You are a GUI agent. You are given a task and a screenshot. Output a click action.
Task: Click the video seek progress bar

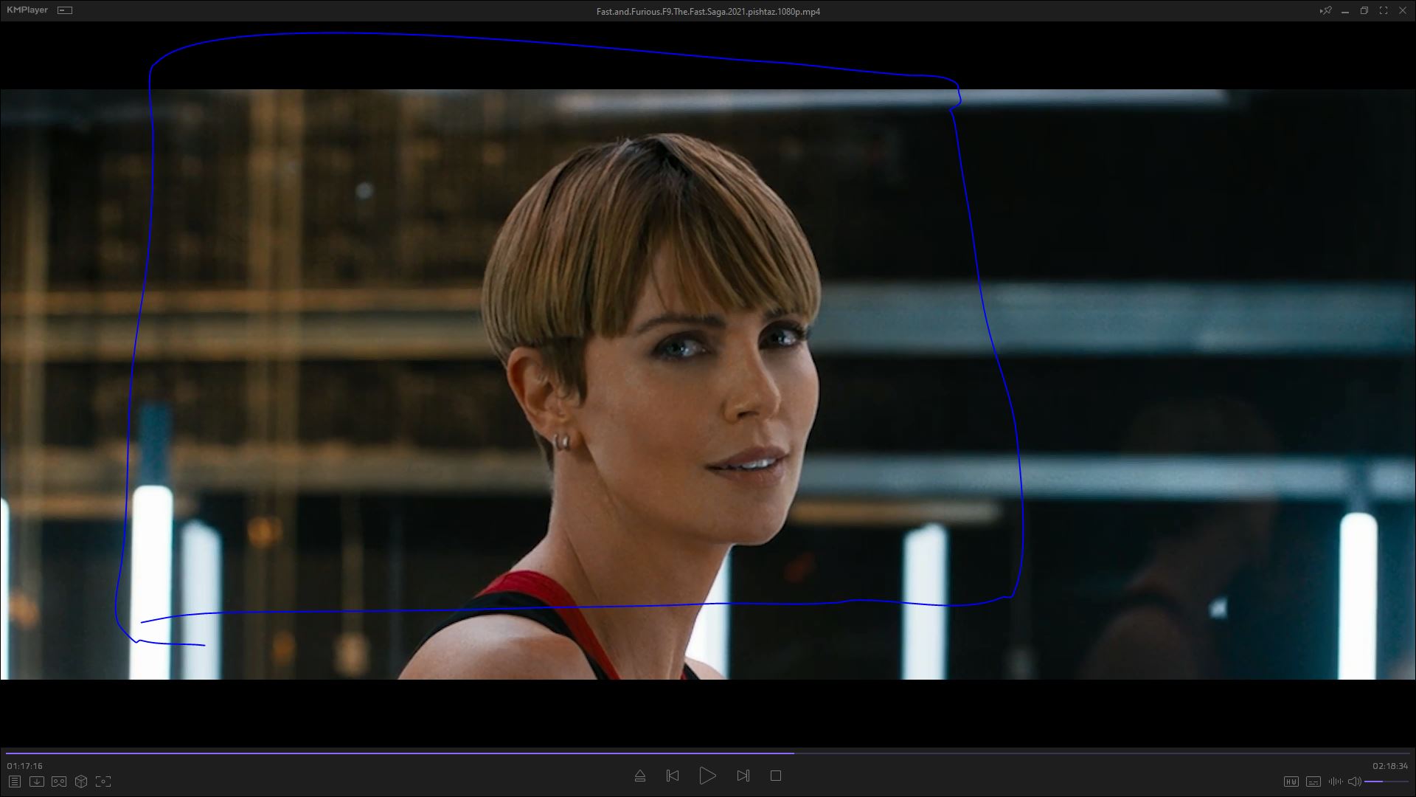point(708,753)
